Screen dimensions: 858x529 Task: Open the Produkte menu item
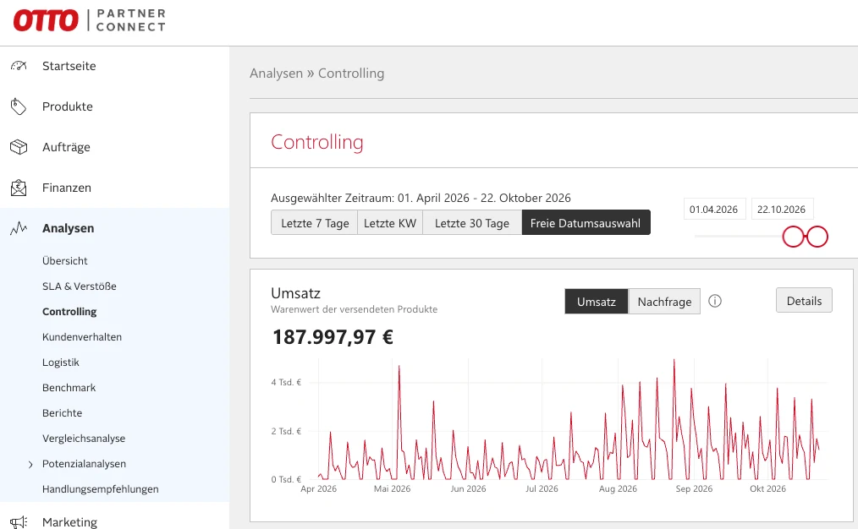pyautogui.click(x=68, y=106)
